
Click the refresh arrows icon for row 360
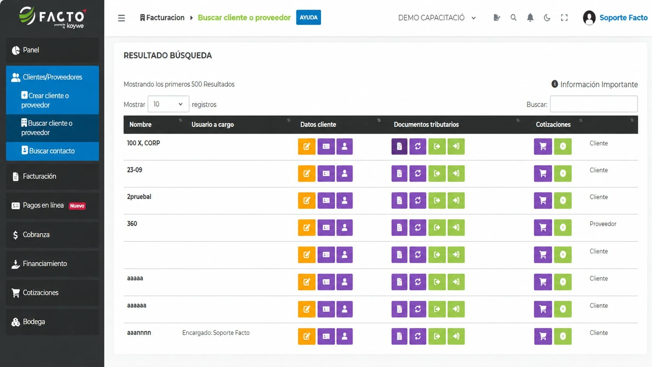coord(418,227)
